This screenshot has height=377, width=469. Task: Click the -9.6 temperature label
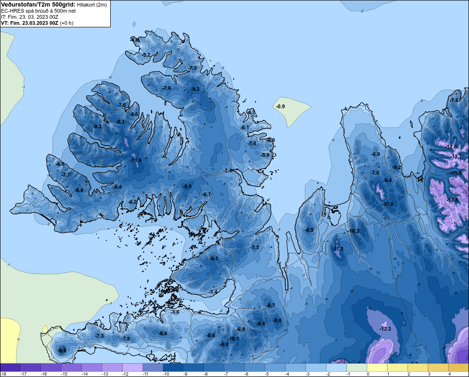(62, 351)
